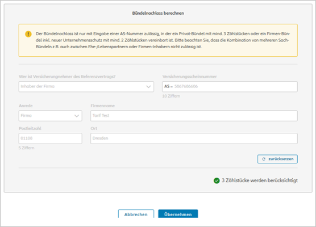316x227 pixels.
Task: Click the 'AS –' prefix in number field
Action: 168,86
